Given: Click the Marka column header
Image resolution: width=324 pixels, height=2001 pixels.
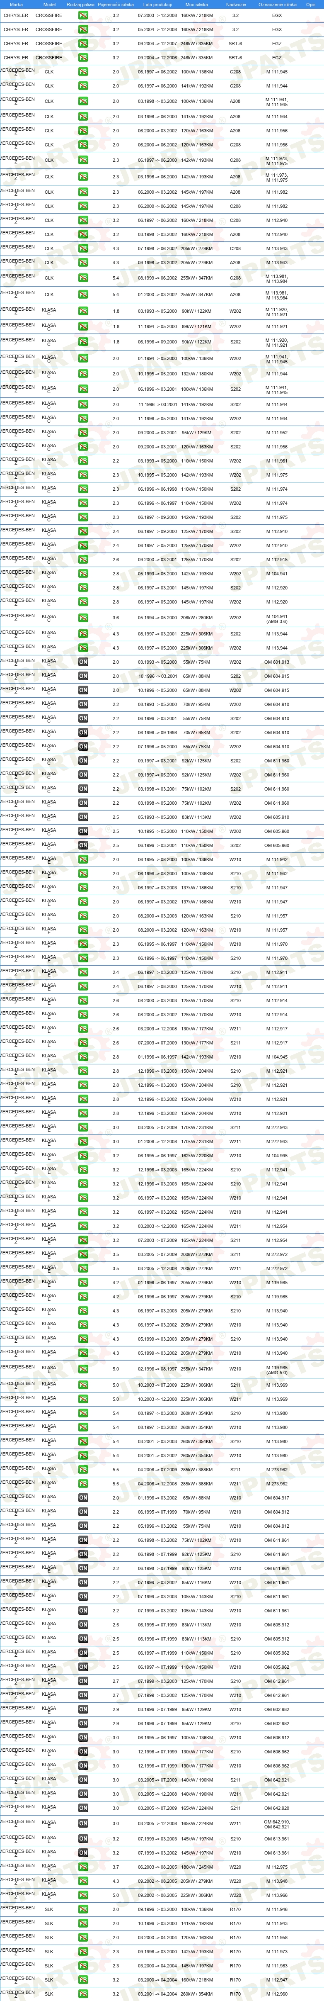Looking at the screenshot, I should point(16,4).
